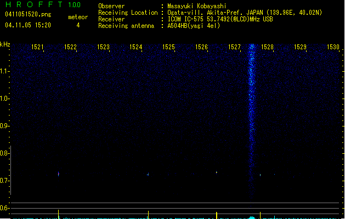Click the 1.1 kHz frequency label
The height and width of the screenshot is (219, 345).
point(5,71)
